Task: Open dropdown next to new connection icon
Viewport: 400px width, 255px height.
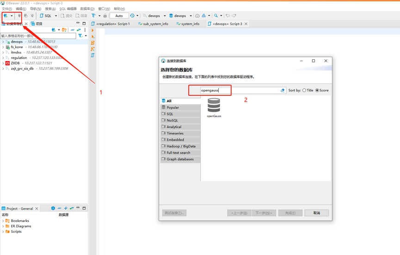Action: click(12, 16)
